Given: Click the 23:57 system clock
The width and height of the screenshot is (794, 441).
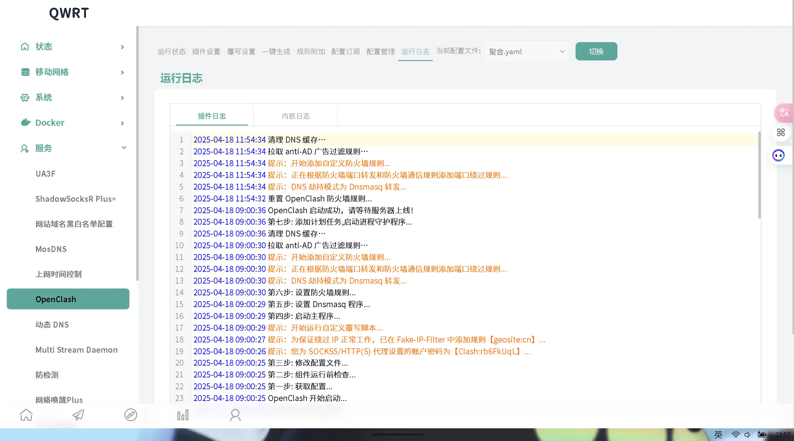Looking at the screenshot, I should [782, 434].
